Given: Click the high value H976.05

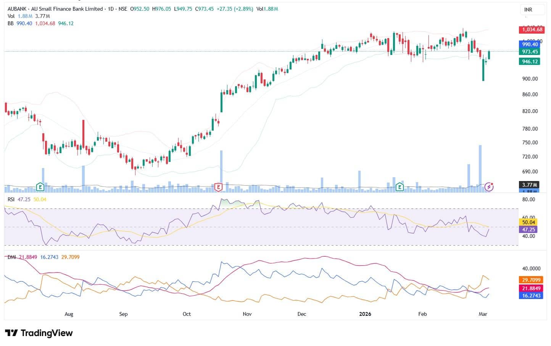Looking at the screenshot, I should (x=161, y=9).
